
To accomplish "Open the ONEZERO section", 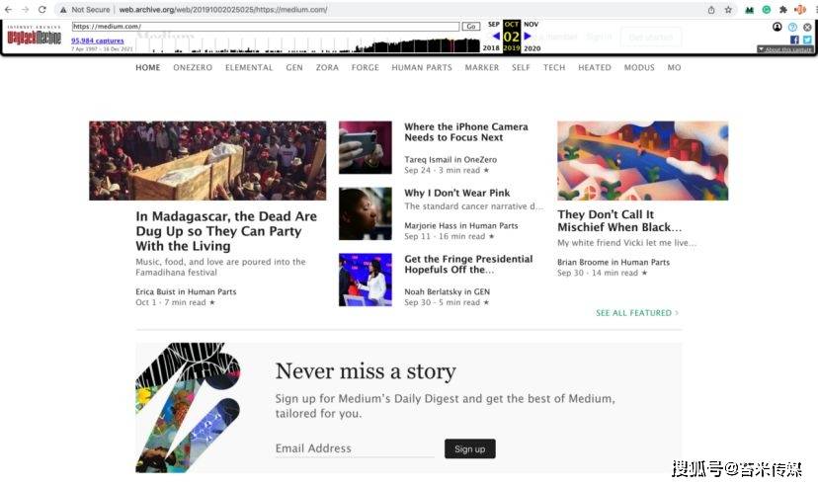I will tap(193, 68).
